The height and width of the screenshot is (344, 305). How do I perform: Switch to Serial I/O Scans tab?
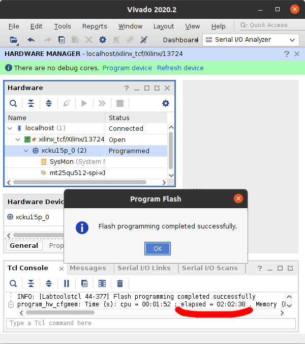pos(210,268)
